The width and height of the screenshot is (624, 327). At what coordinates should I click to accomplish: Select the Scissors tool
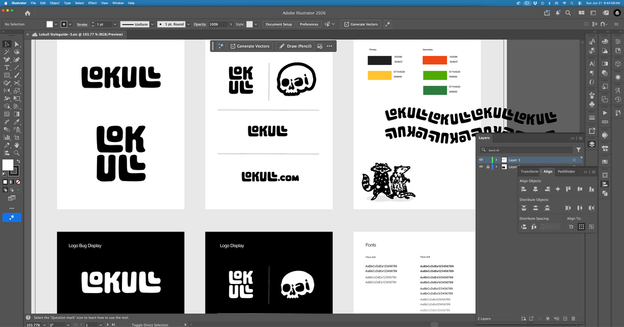click(16, 83)
